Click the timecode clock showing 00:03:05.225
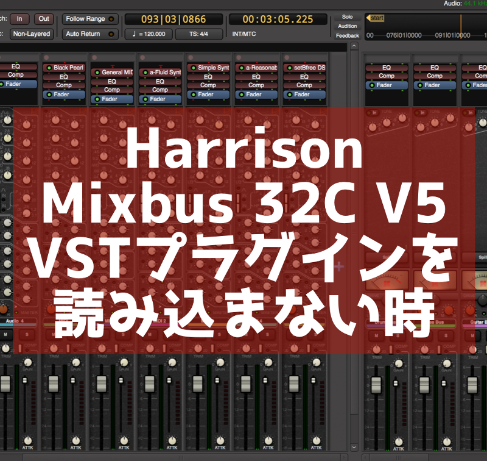This screenshot has height=461, width=487. coord(278,20)
